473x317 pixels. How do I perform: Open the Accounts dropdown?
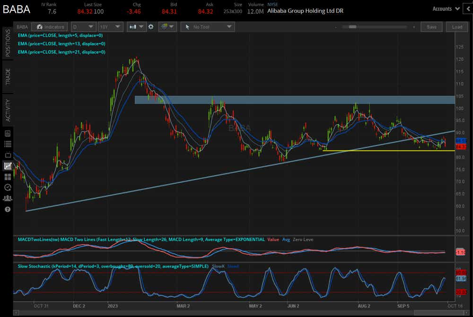[x=445, y=9]
